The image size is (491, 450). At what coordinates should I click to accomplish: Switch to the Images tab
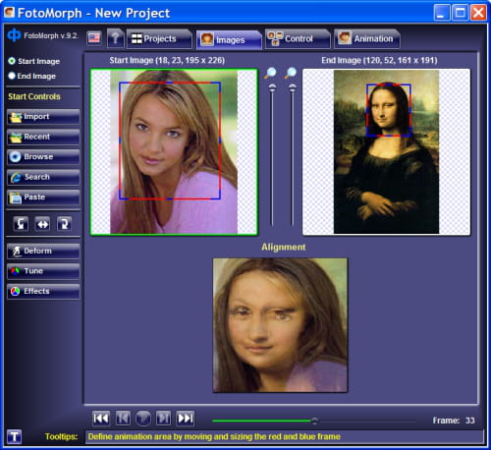[229, 39]
